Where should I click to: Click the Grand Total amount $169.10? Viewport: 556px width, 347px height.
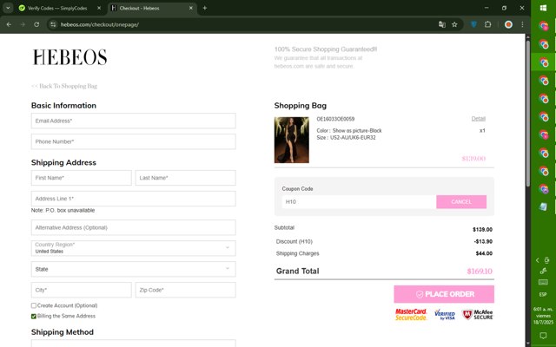480,272
